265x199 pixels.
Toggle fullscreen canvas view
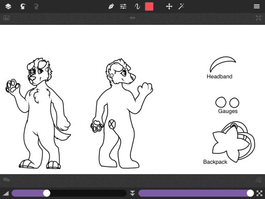pyautogui.click(x=258, y=18)
